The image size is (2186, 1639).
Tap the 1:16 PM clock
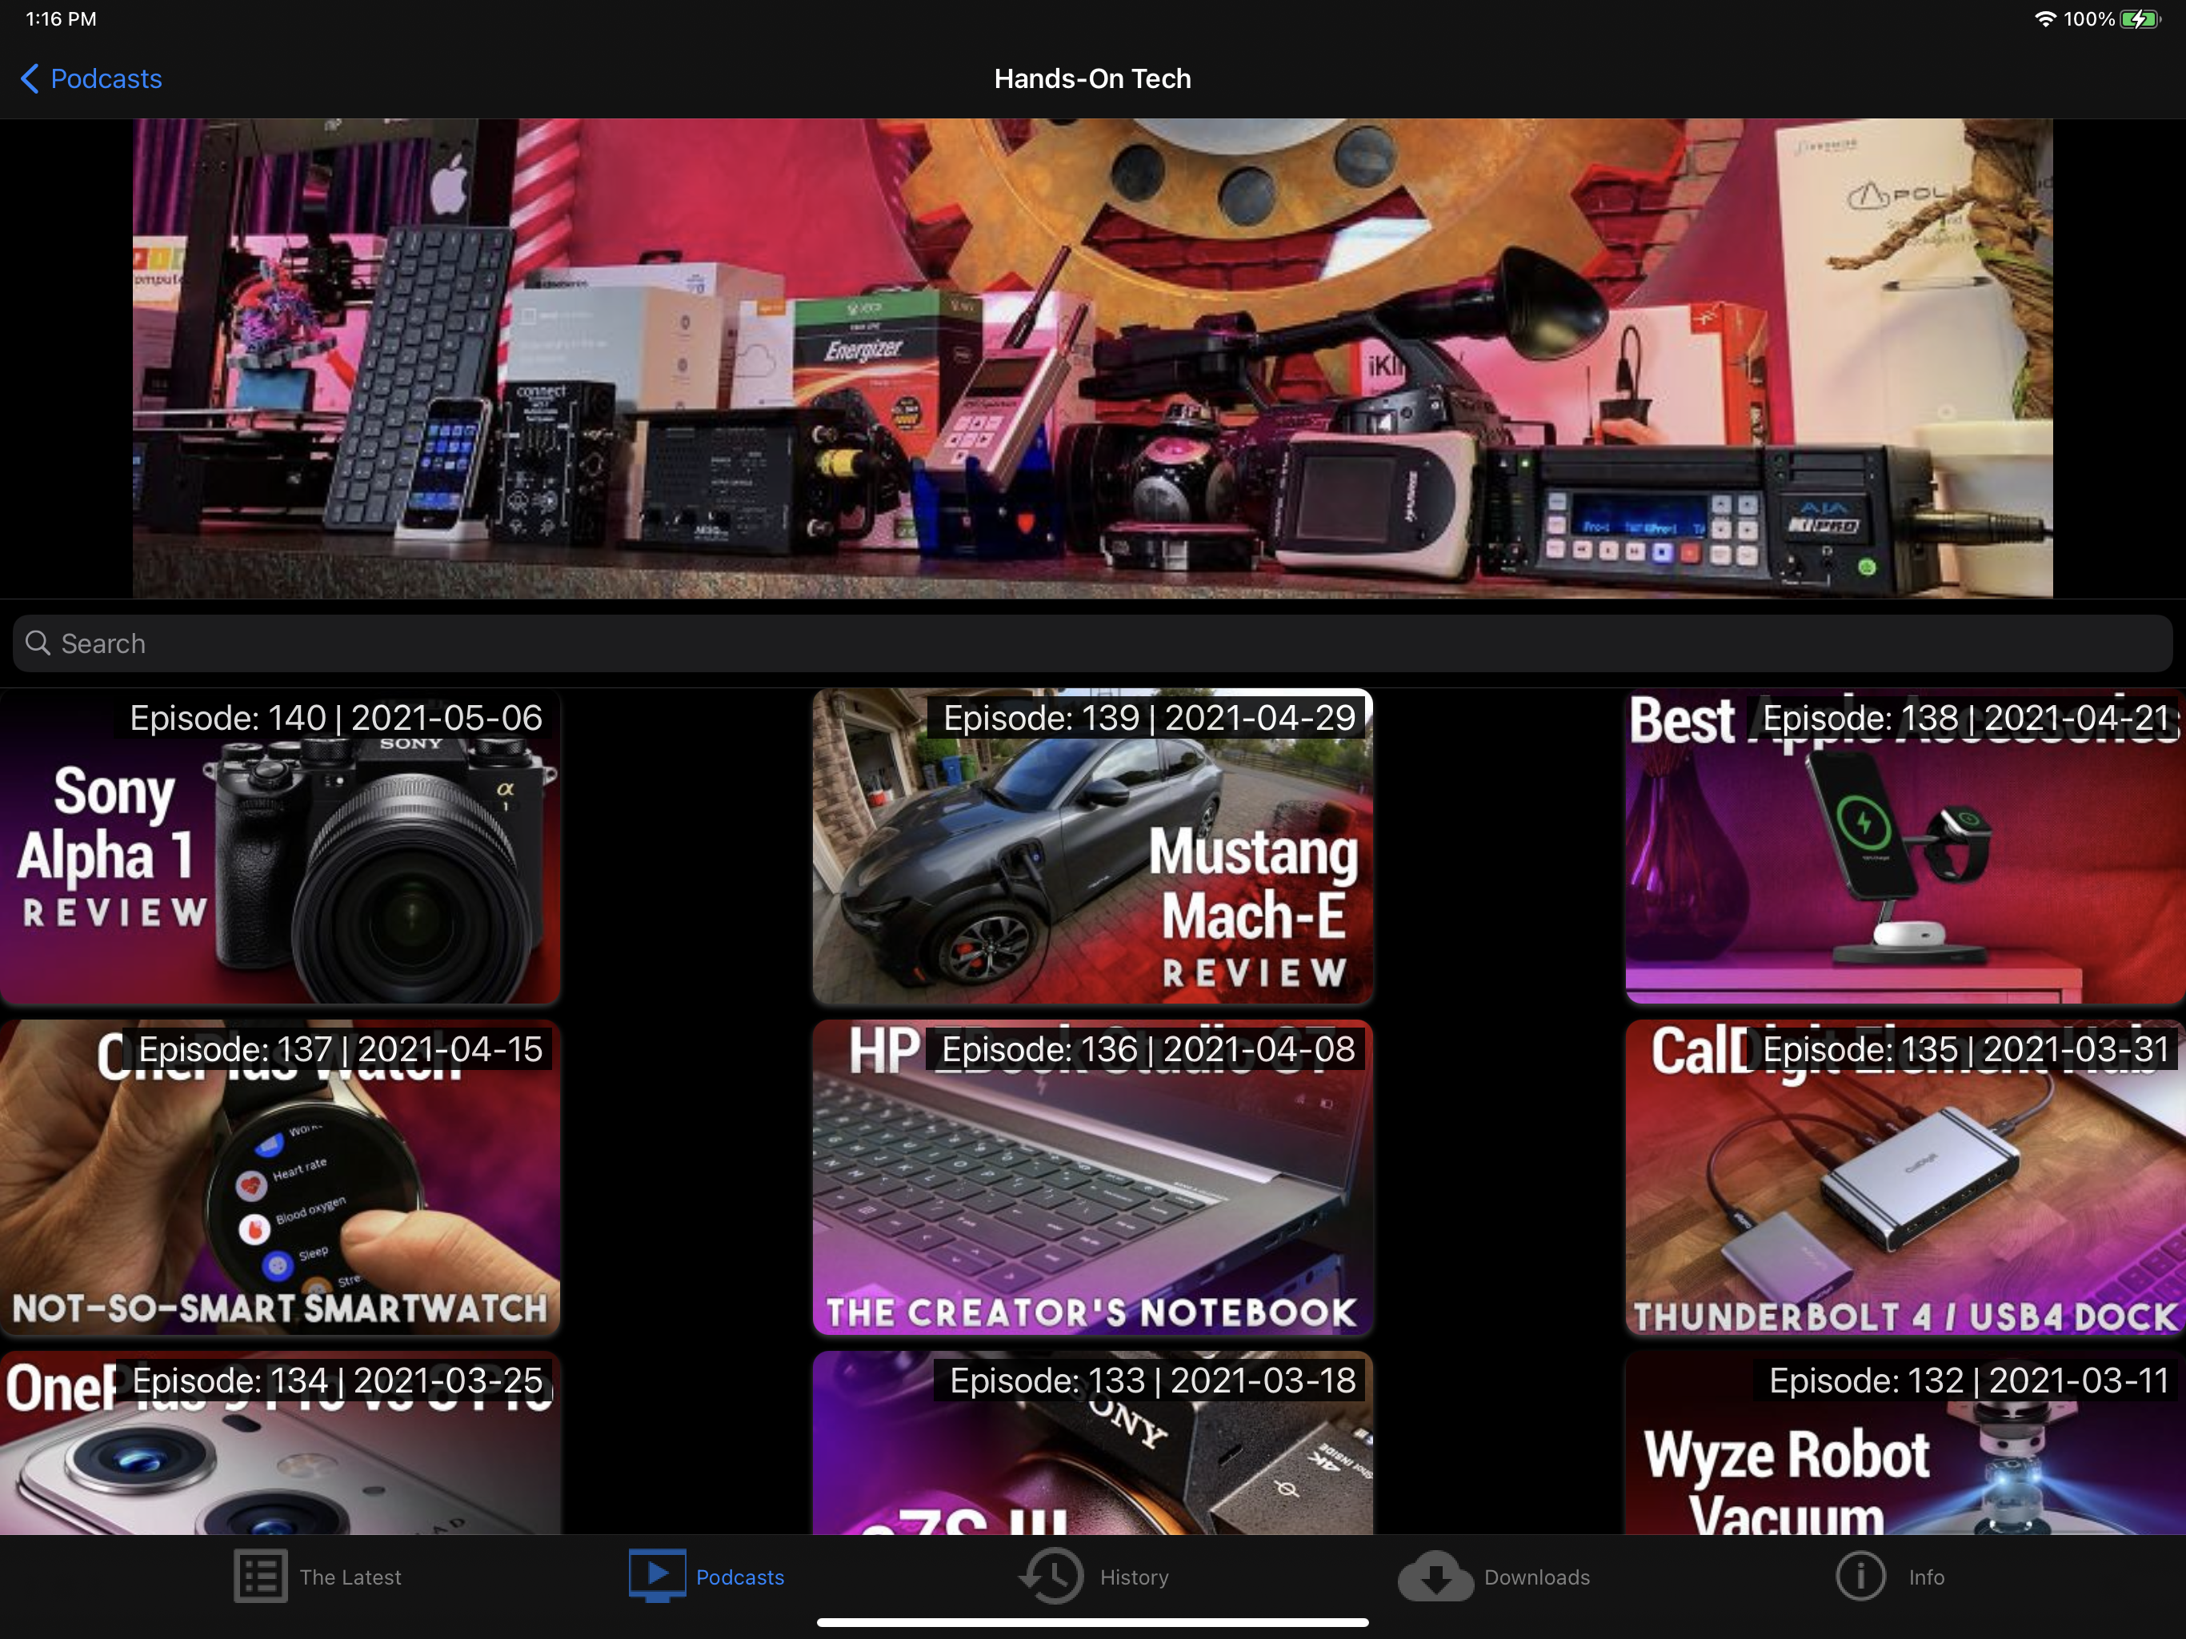click(x=62, y=18)
